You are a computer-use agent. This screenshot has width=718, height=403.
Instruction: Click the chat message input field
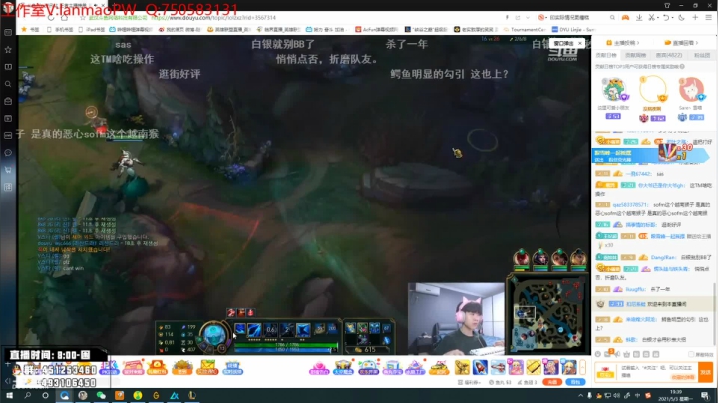(x=658, y=371)
